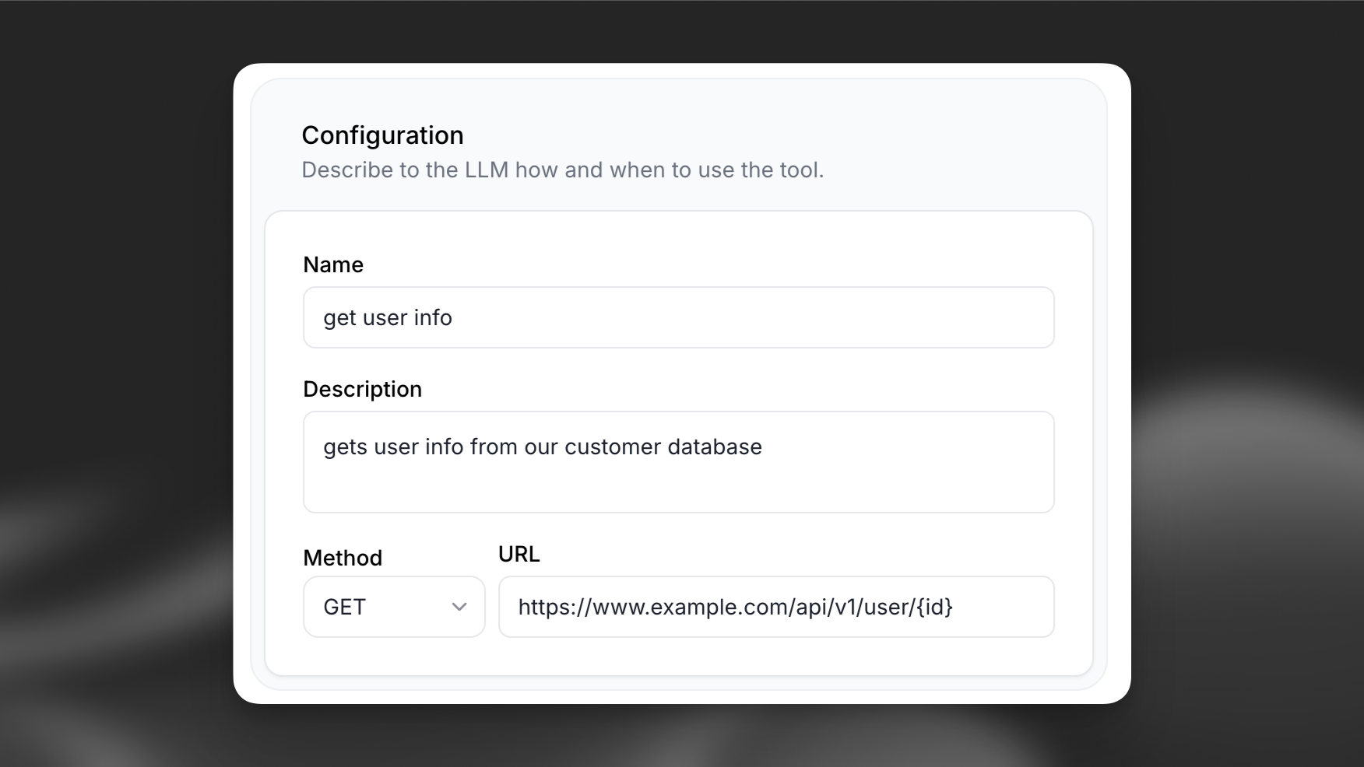This screenshot has height=767, width=1364.
Task: Click the 'URL' label
Action: (x=519, y=553)
